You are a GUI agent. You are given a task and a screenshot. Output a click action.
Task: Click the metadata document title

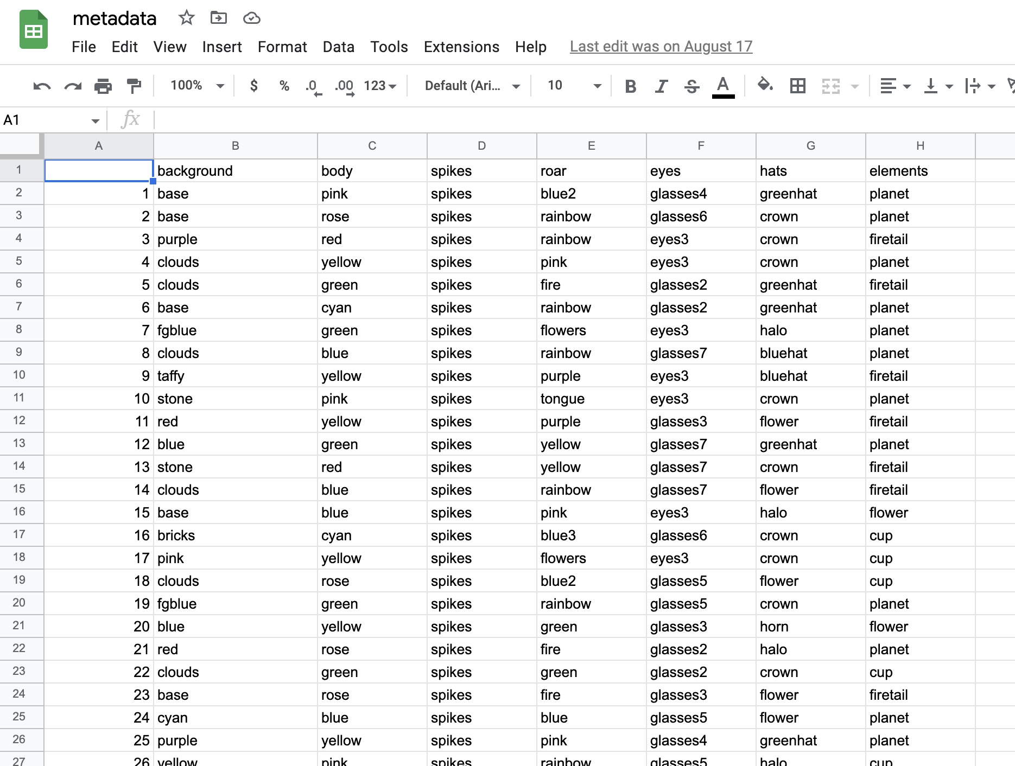tap(115, 18)
